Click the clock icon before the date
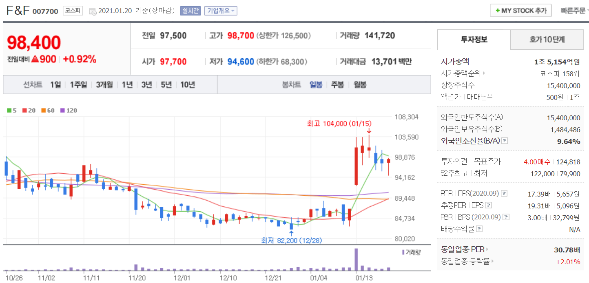Image resolution: width=589 pixels, height=283 pixels. coord(93,11)
